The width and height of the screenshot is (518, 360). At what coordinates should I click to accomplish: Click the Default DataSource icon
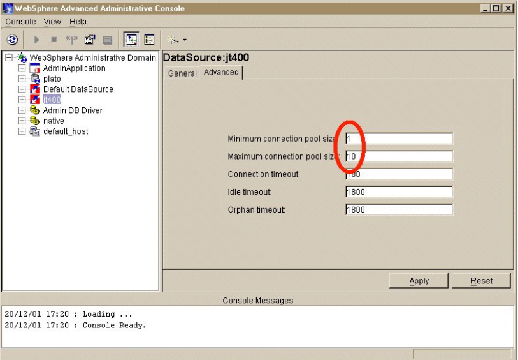click(x=34, y=89)
